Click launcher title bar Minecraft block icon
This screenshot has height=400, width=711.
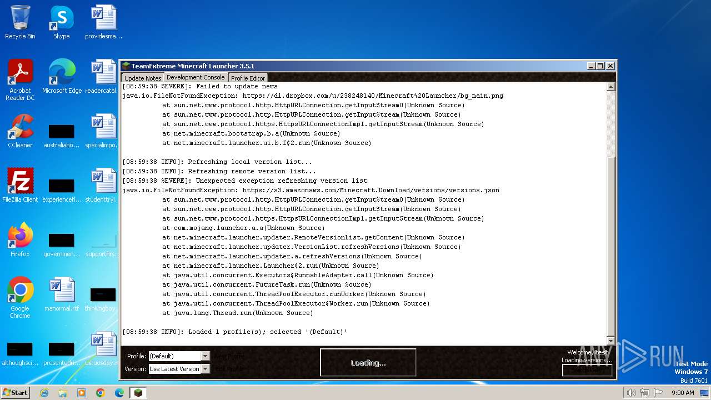[126, 66]
